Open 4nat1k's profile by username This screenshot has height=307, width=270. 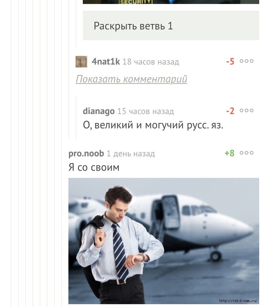coord(106,61)
